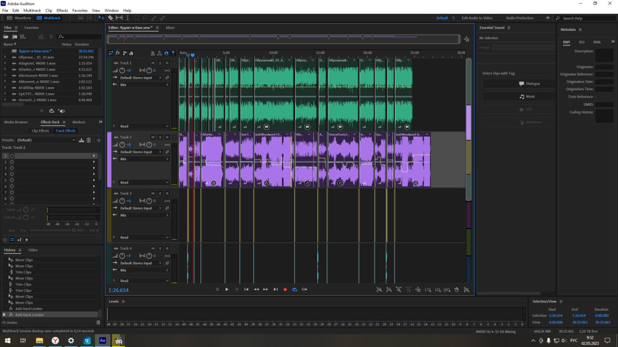Open Track 1 Default Stereo Input dropdown

141,78
